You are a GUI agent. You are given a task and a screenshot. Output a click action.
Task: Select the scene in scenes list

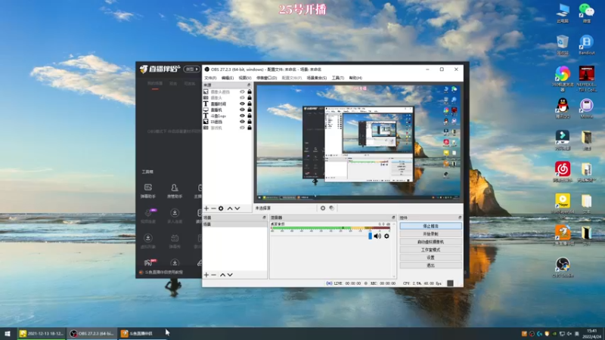tap(234, 224)
